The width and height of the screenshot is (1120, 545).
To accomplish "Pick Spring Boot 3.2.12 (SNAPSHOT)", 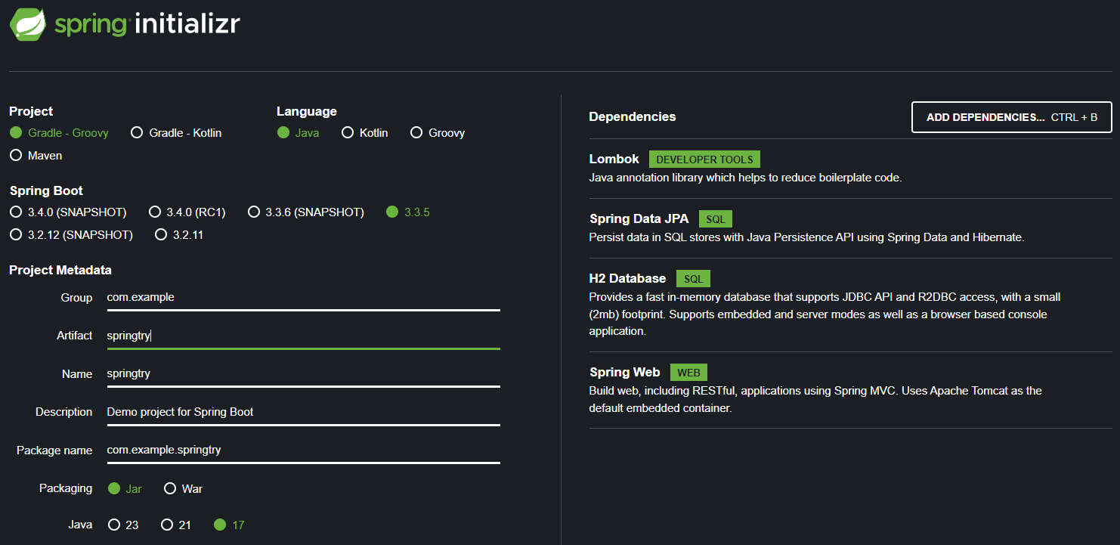I will pyautogui.click(x=71, y=235).
